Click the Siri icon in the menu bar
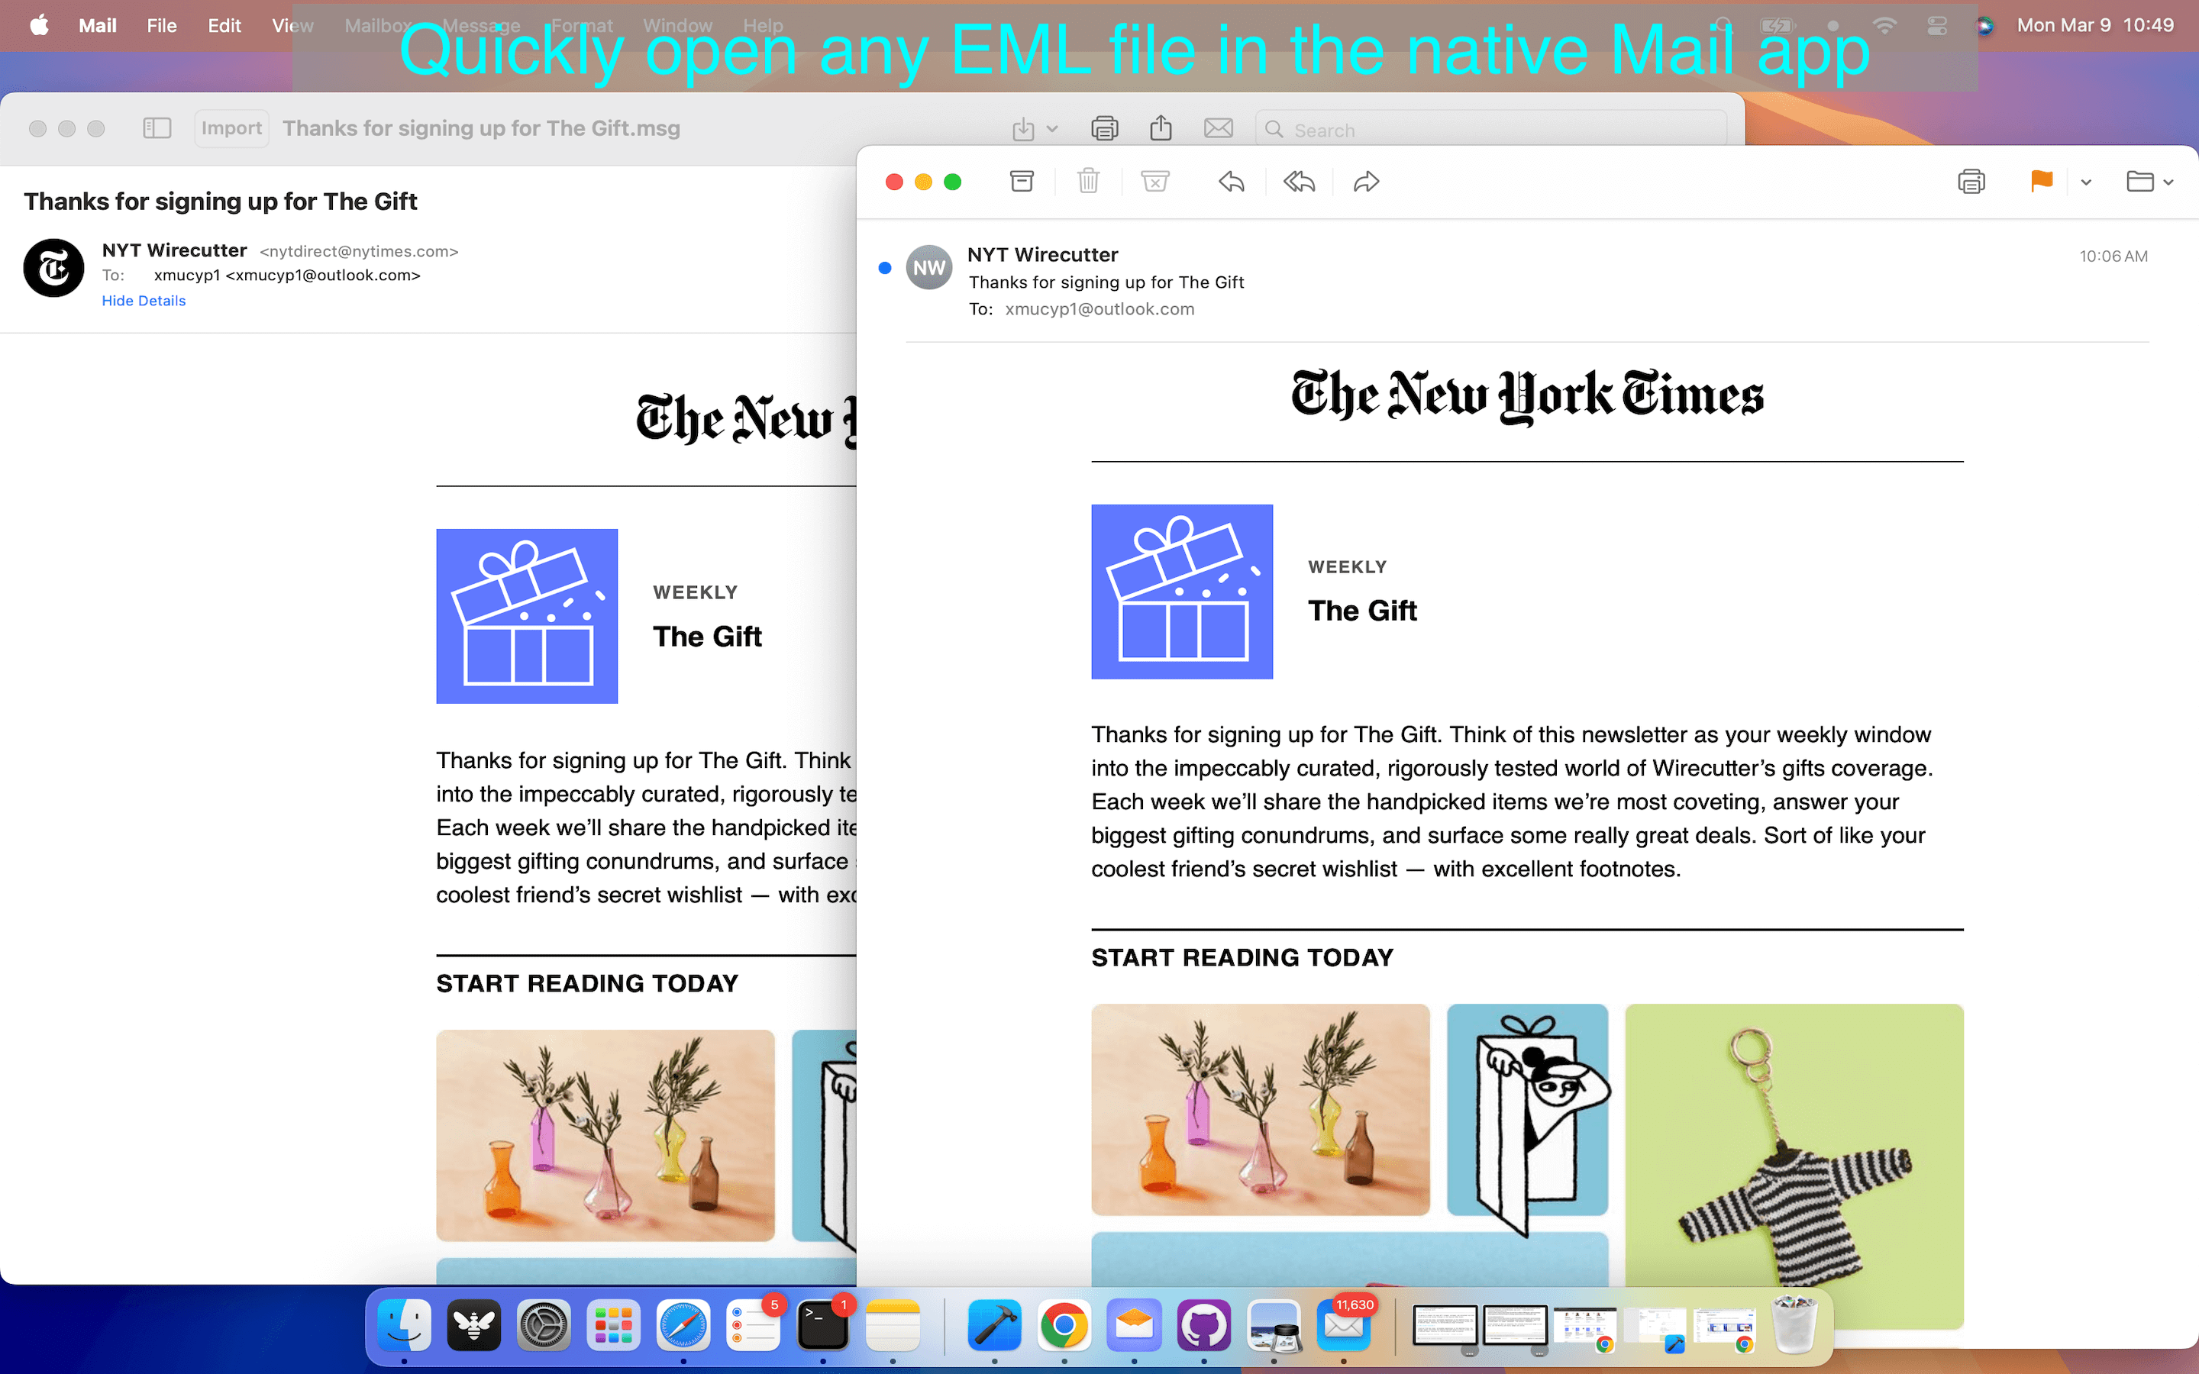The height and width of the screenshot is (1374, 2199). point(1985,25)
